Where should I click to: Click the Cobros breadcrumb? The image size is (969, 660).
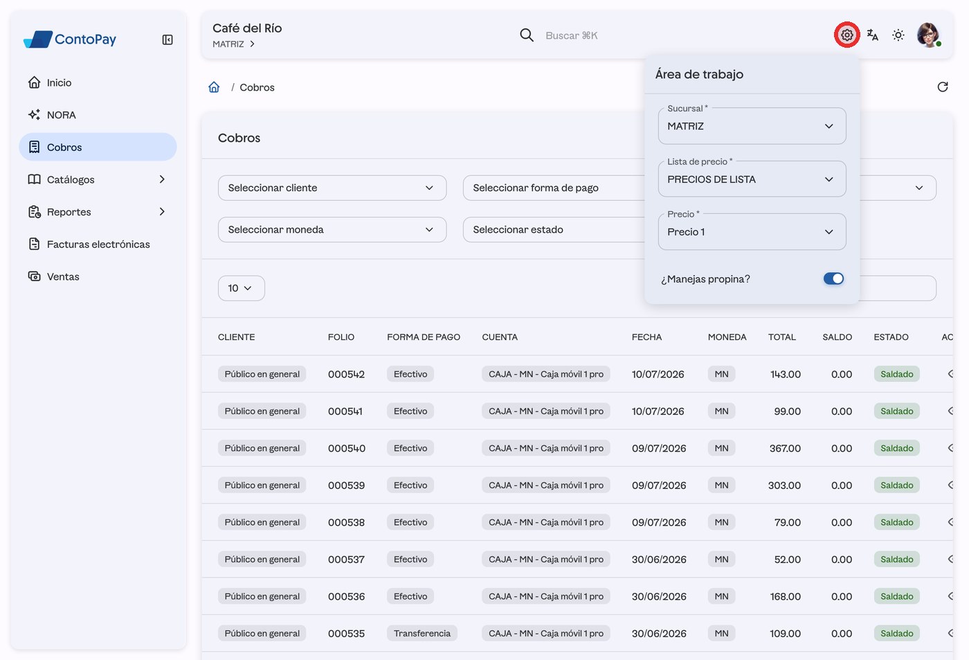(257, 87)
